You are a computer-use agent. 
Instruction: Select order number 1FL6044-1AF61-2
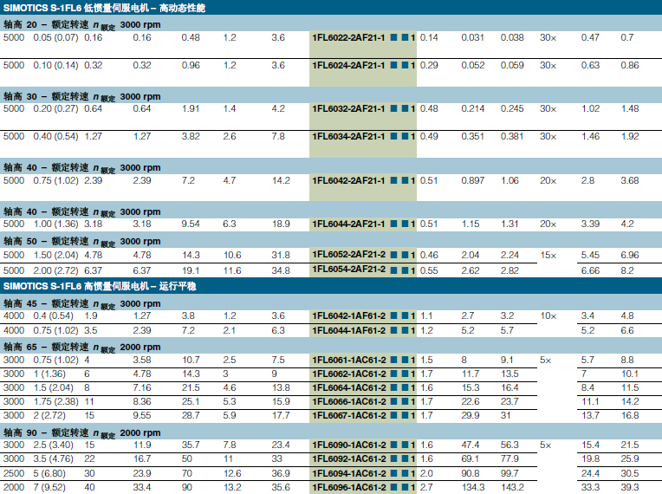[349, 330]
